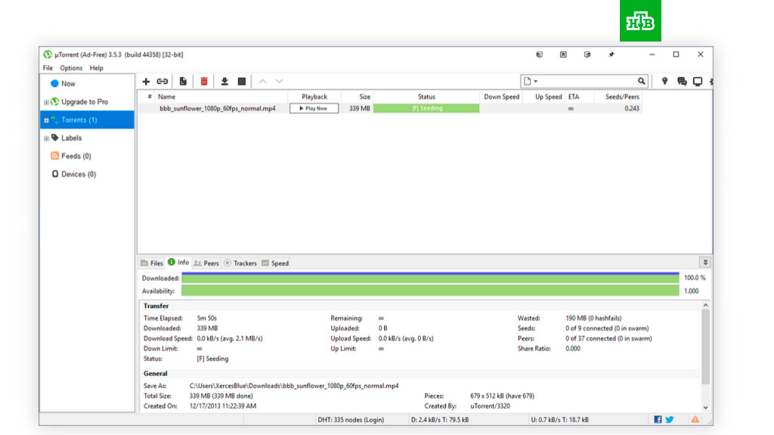
Task: Select Now in the sidebar
Action: pyautogui.click(x=68, y=84)
